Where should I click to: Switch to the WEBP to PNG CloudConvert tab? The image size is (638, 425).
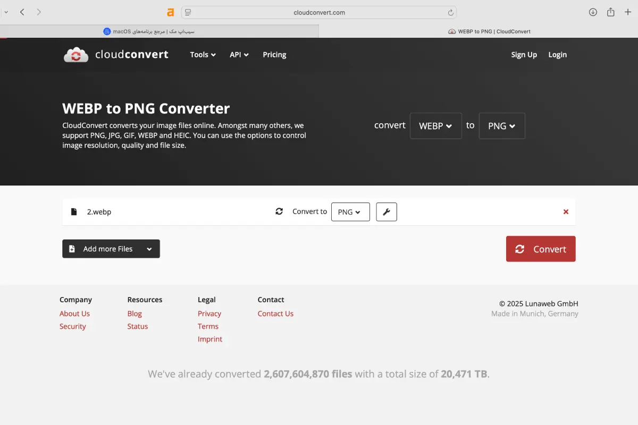(x=478, y=31)
